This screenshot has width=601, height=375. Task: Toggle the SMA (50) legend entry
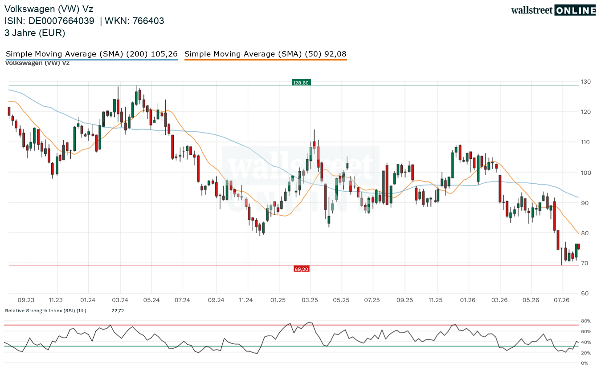pyautogui.click(x=266, y=54)
